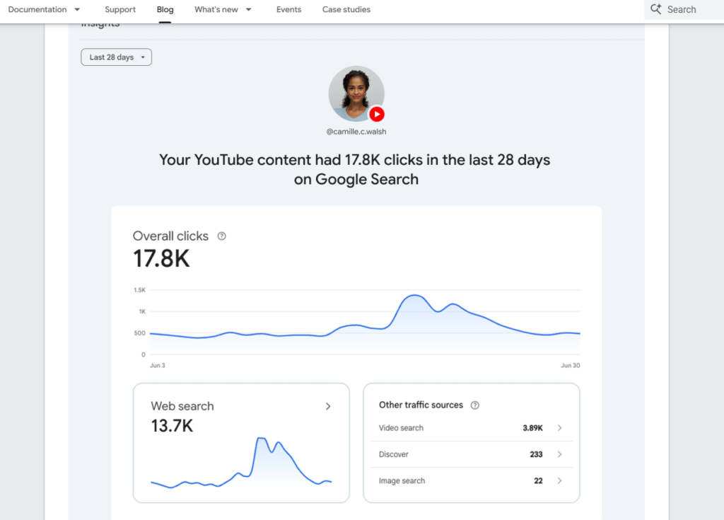
Task: Click the 500 y-axis label
Action: (x=139, y=333)
